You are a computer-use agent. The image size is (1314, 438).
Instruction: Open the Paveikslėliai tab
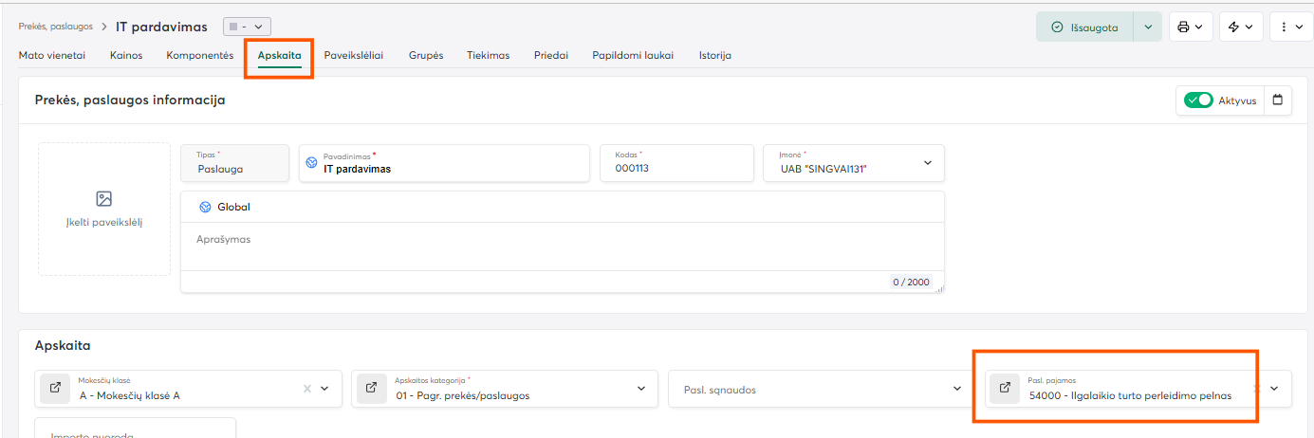point(354,55)
